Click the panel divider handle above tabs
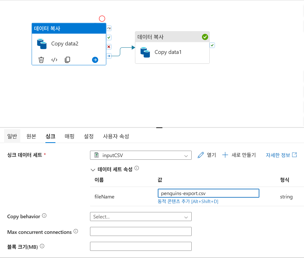Viewport: 304px width, 258px height. coord(159,128)
